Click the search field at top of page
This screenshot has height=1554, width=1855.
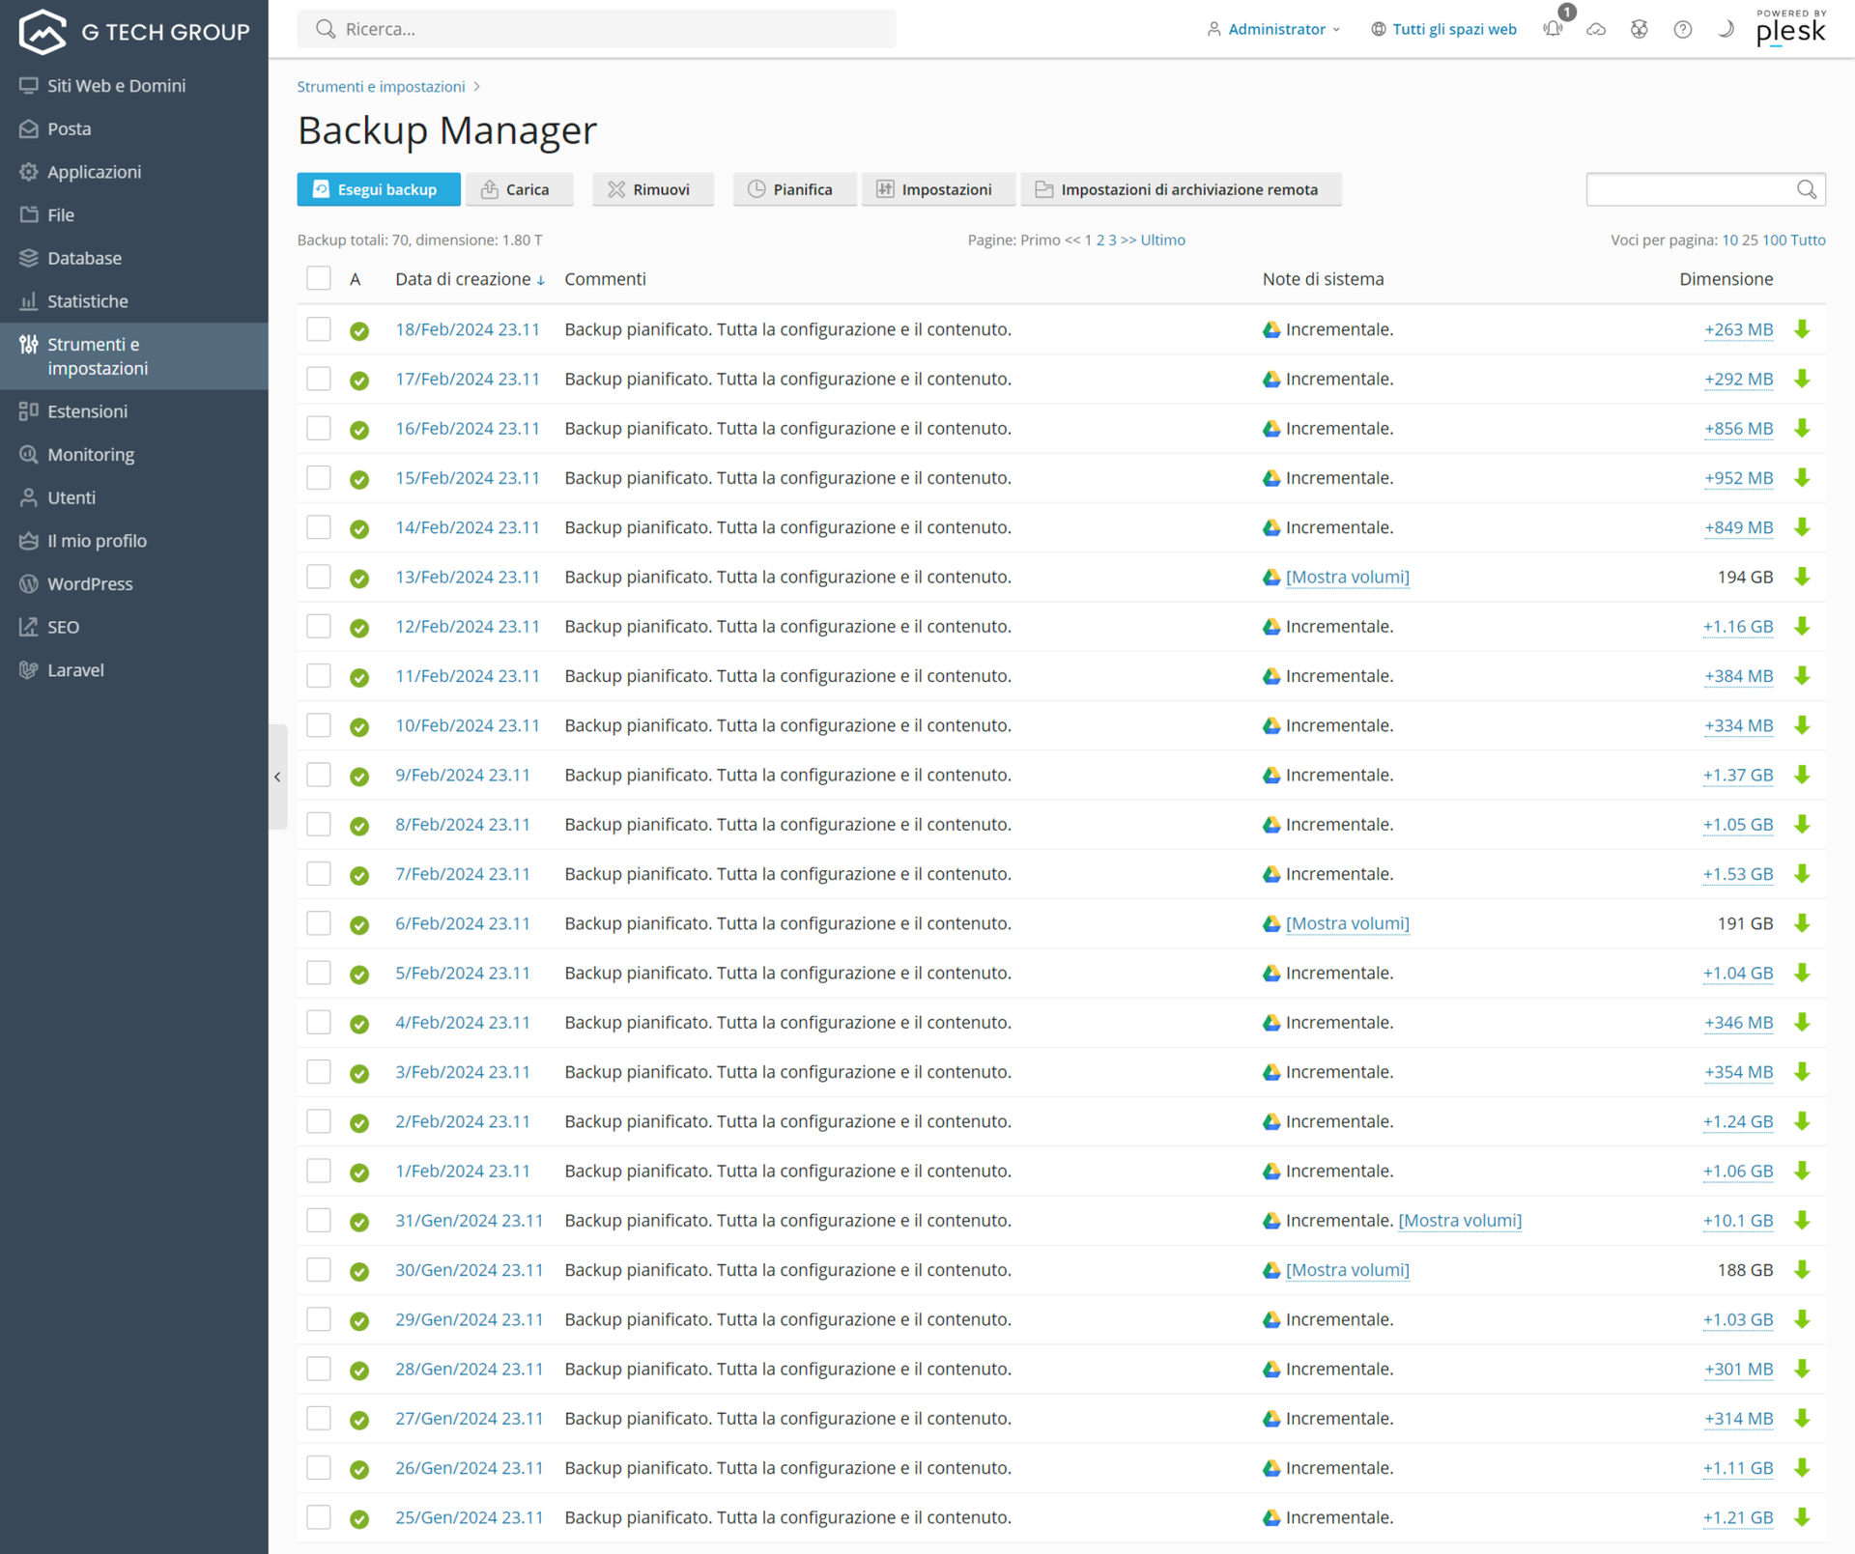click(x=596, y=29)
